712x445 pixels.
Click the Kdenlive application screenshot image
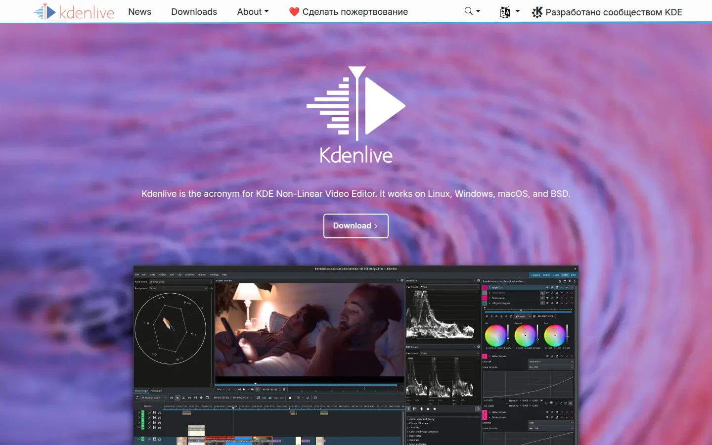356,356
